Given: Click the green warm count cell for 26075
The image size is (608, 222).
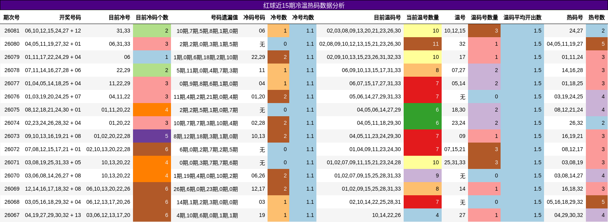Looking at the screenshot, I should [x=423, y=110].
